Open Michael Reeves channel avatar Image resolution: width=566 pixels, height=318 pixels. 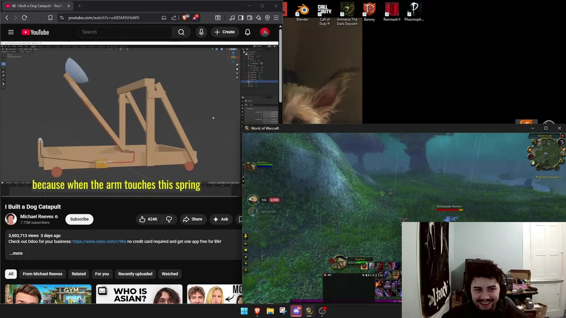pos(11,219)
